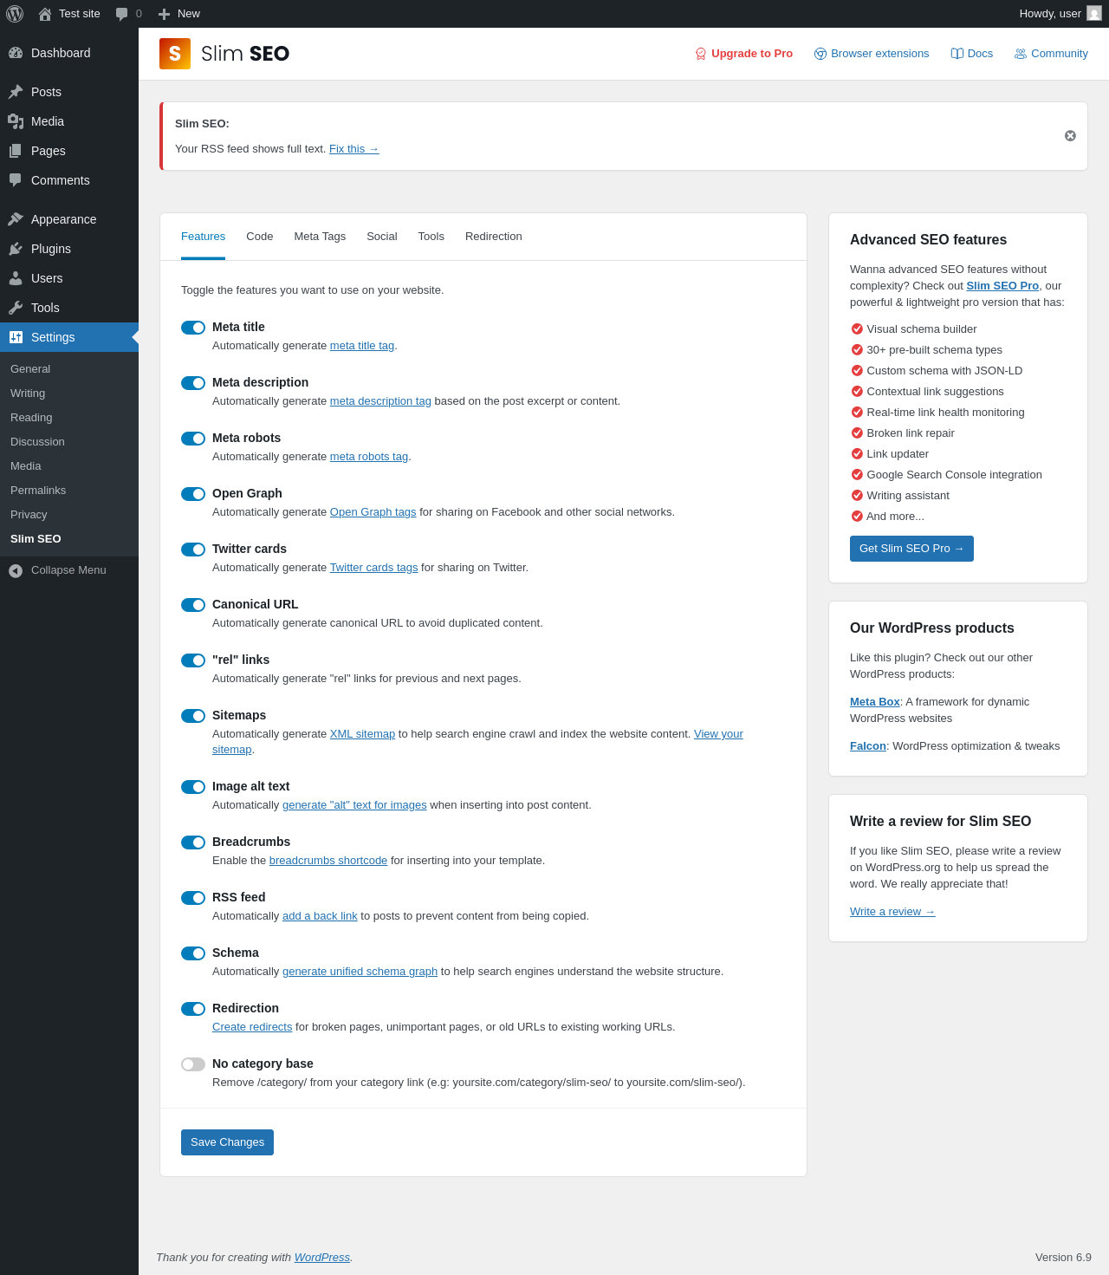Open the Dashboard sidebar icon
The width and height of the screenshot is (1109, 1275).
16,53
